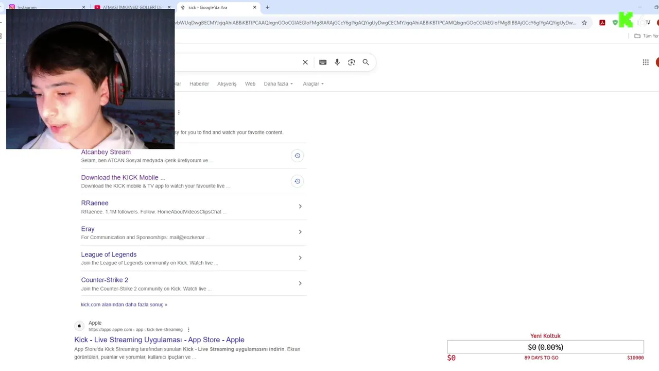659x371 pixels.
Task: Click the history icon beside Download the KICK Mobile
Action: click(x=297, y=181)
